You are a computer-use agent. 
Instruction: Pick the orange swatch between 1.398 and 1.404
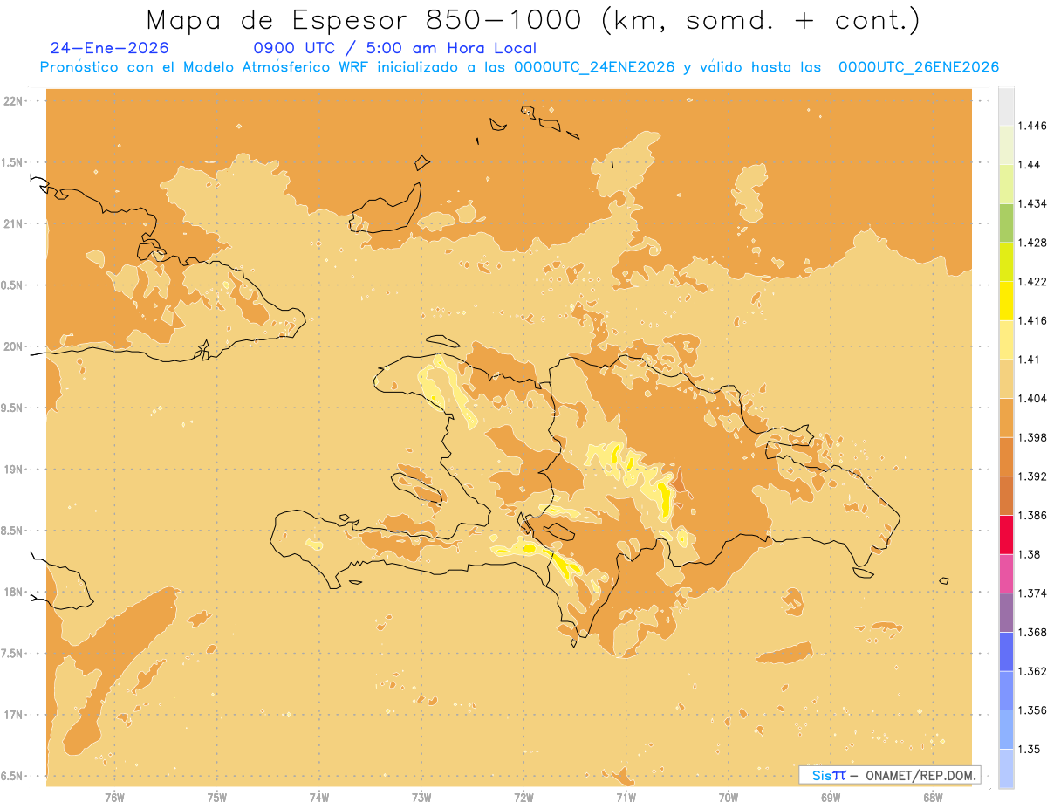[x=1006, y=418]
